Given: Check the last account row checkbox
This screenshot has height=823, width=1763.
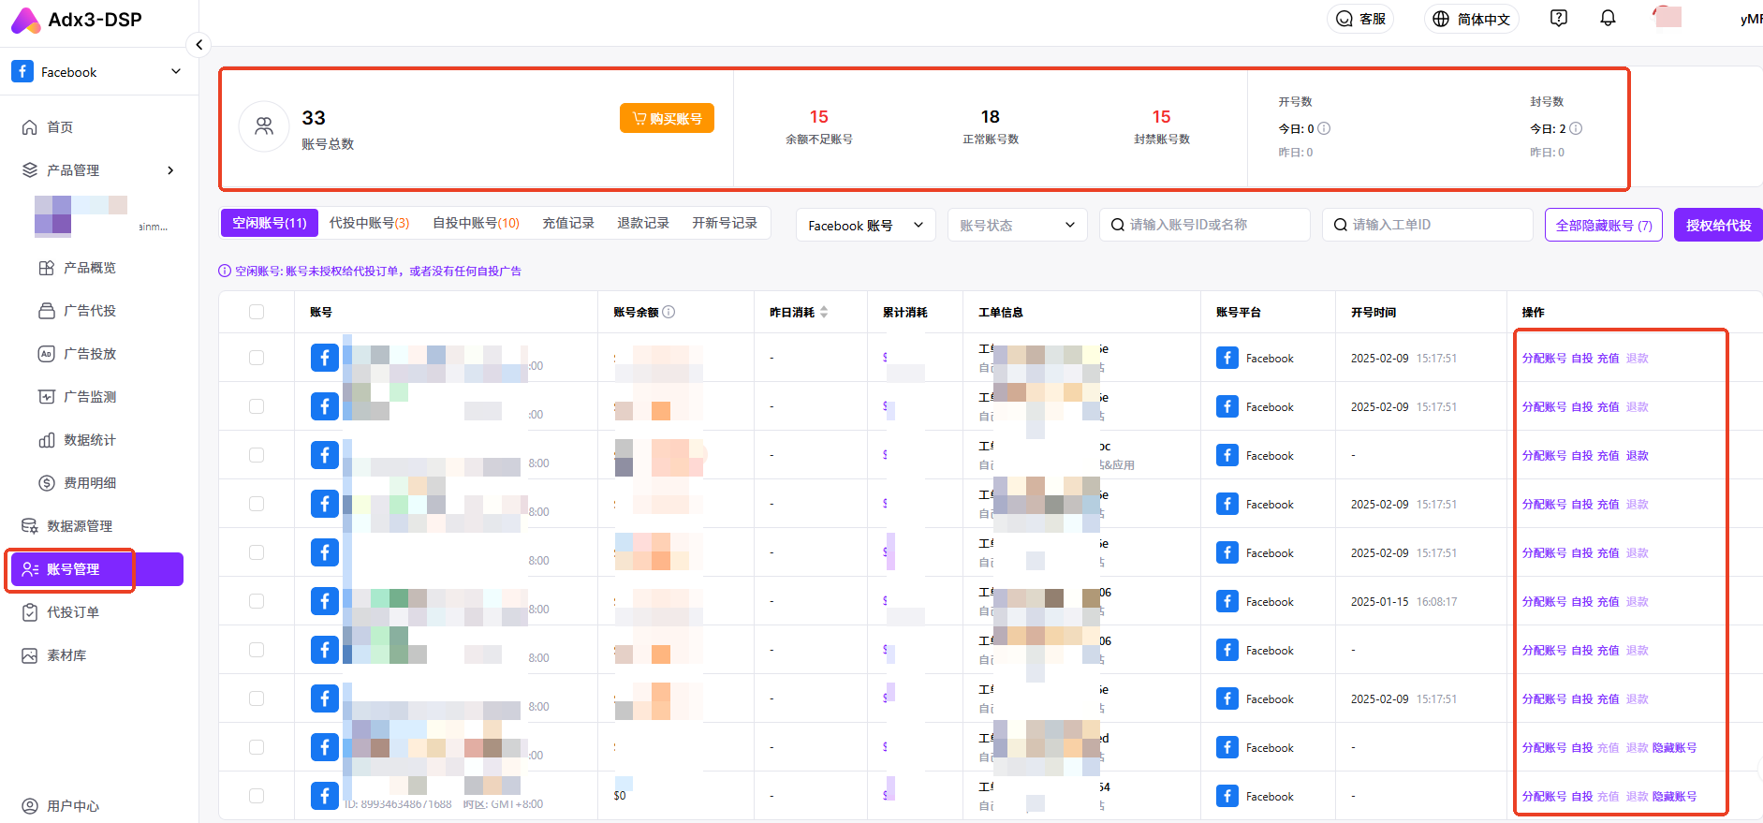Looking at the screenshot, I should coord(257,796).
